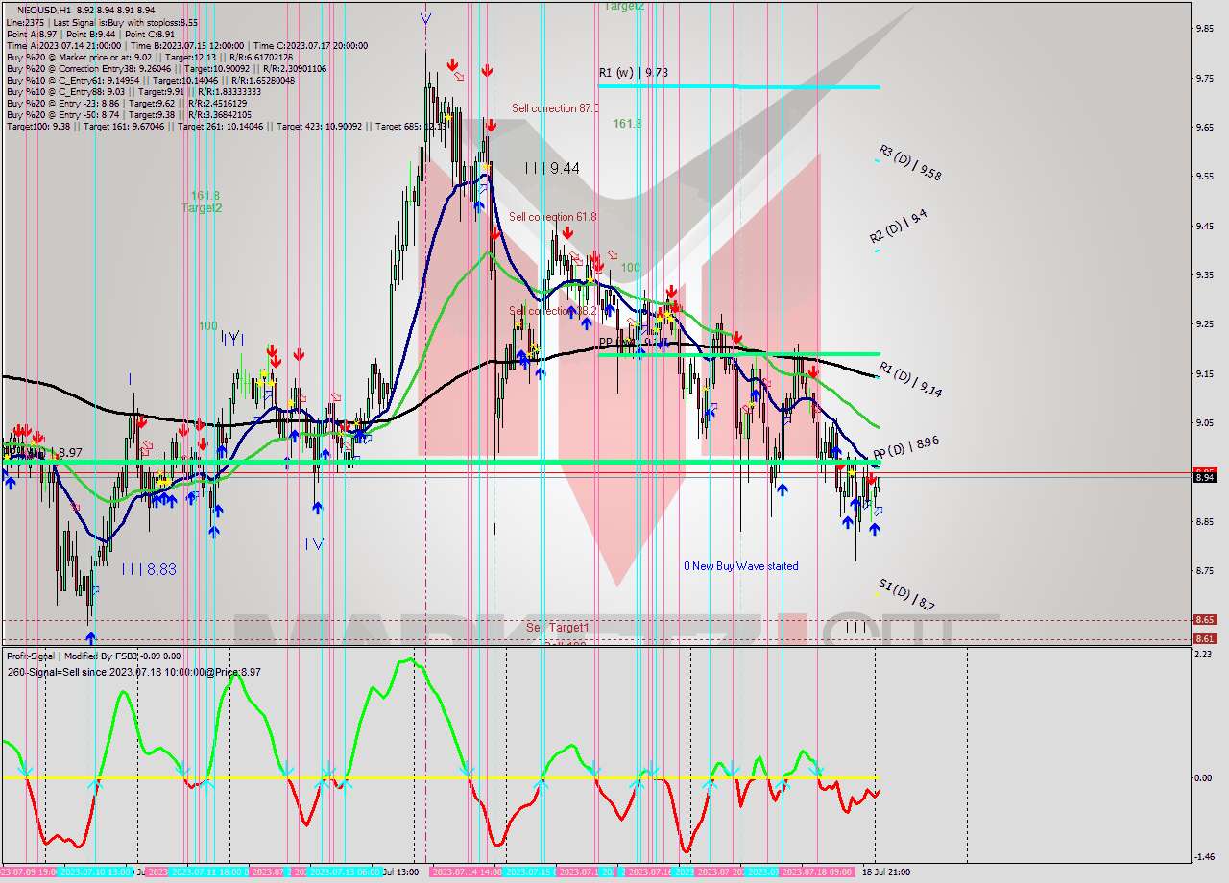Select the 'I I I 9.44' wave label

point(552,168)
